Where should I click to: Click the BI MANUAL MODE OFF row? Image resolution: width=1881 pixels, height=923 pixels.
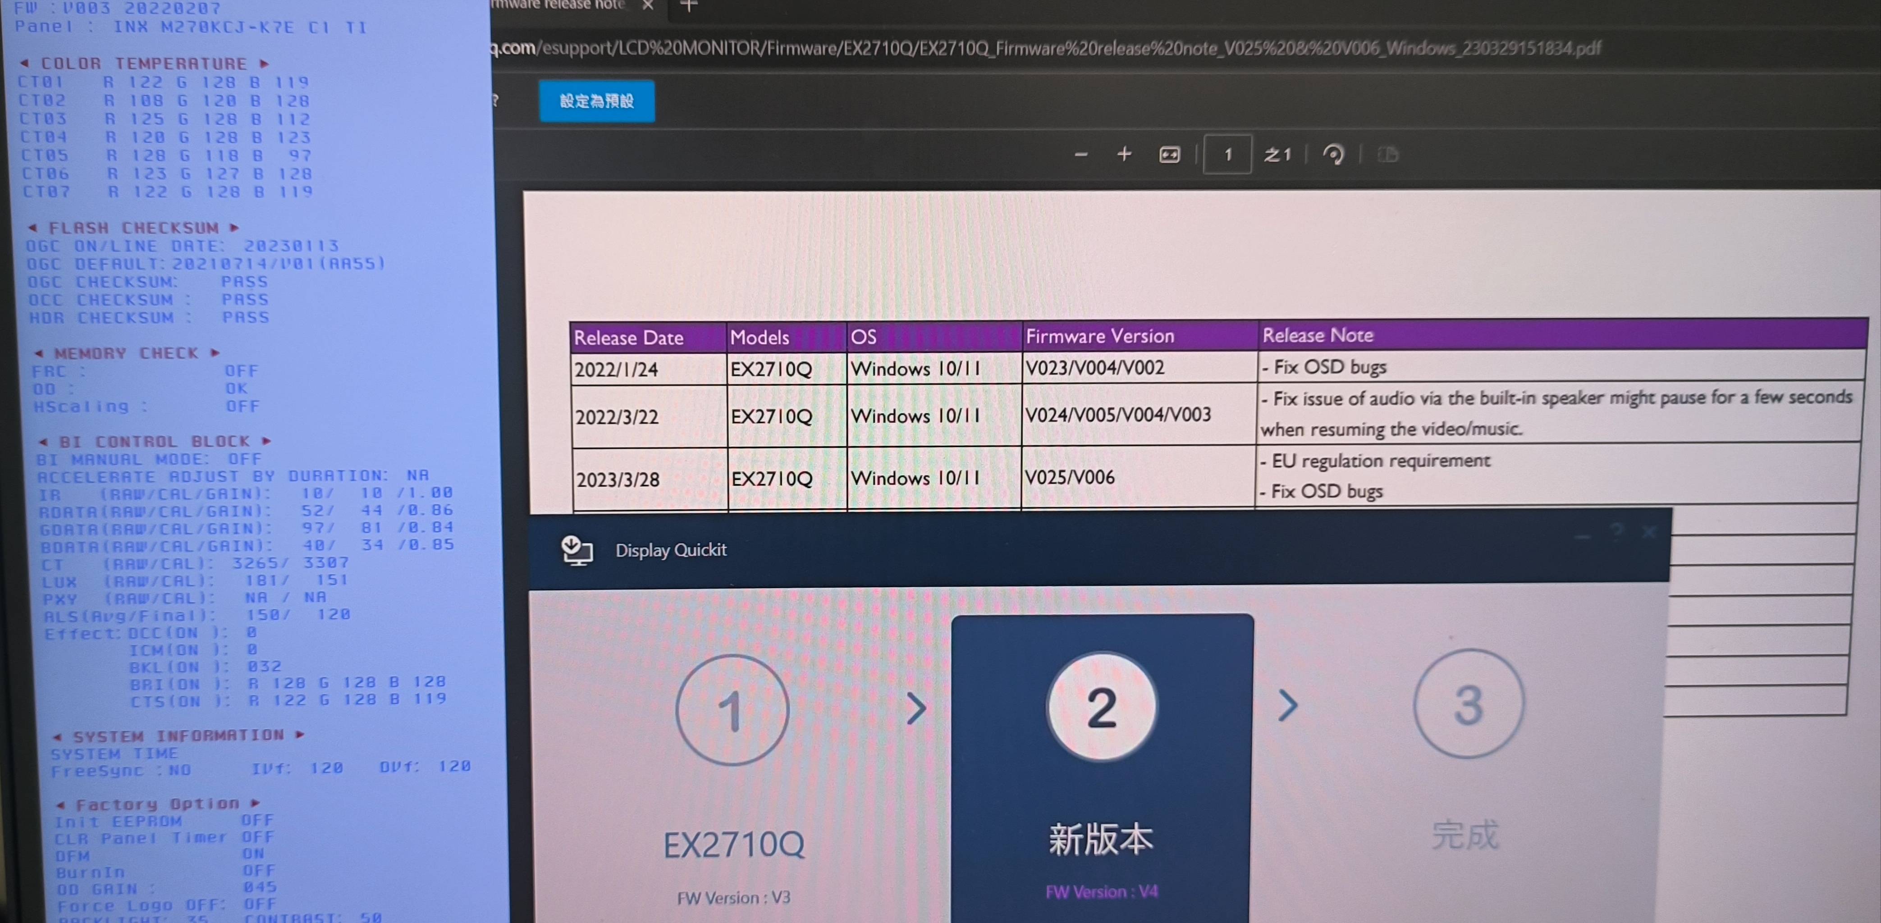tap(149, 459)
